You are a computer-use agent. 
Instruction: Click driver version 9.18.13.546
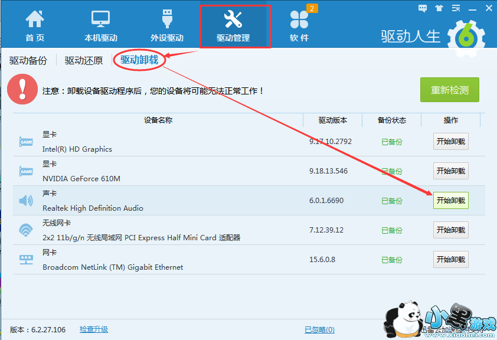click(328, 171)
